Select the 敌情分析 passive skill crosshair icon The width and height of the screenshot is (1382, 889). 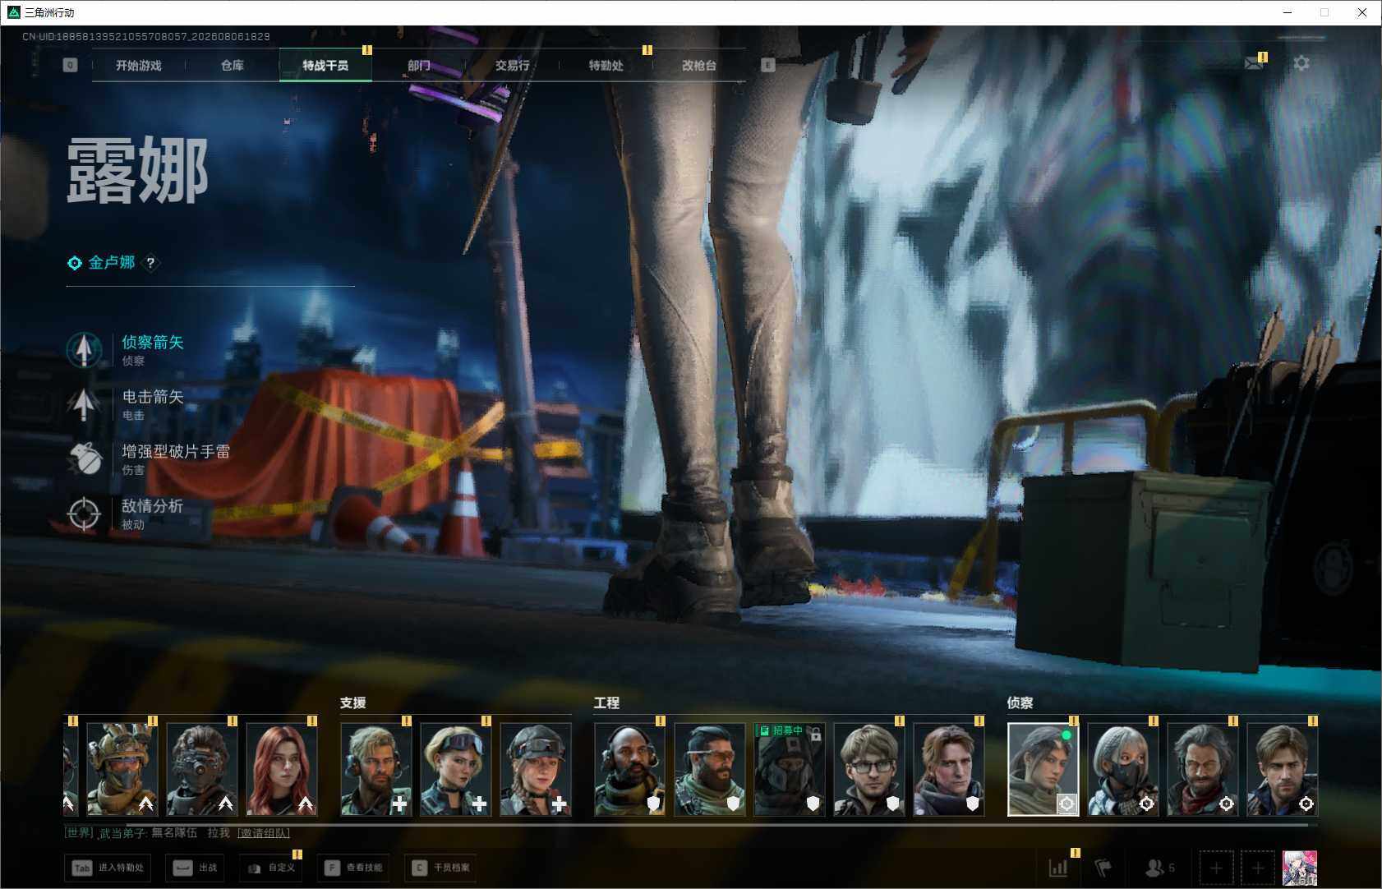coord(84,514)
